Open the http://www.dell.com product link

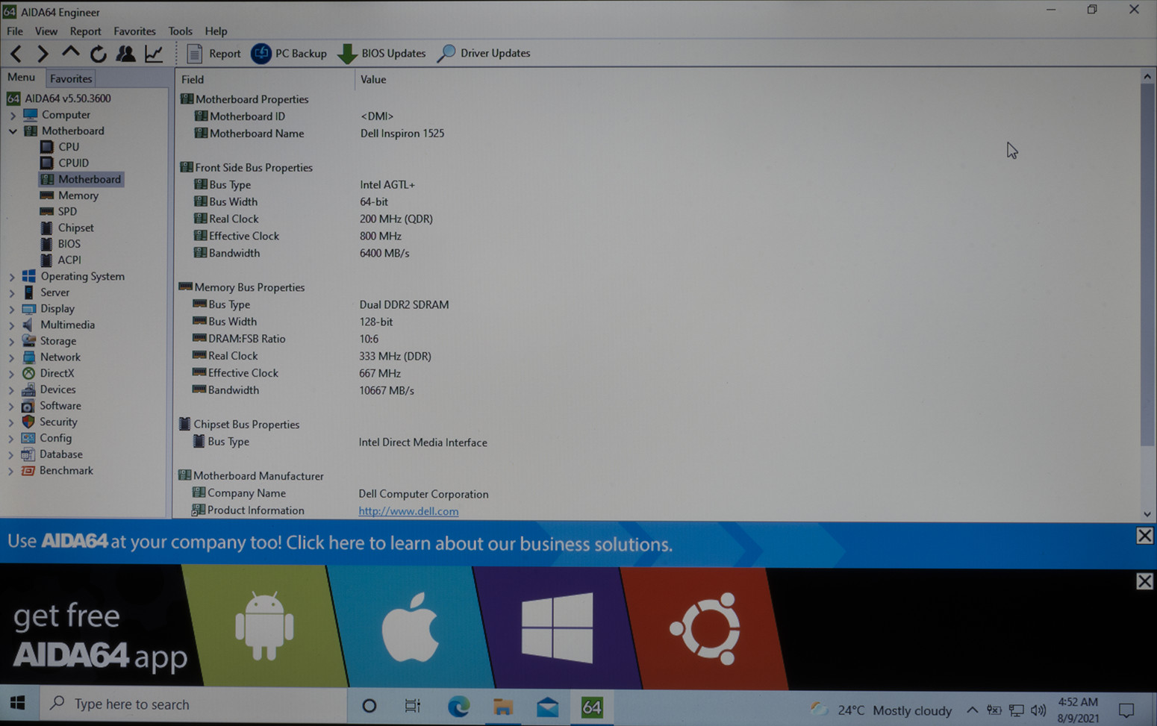coord(408,511)
